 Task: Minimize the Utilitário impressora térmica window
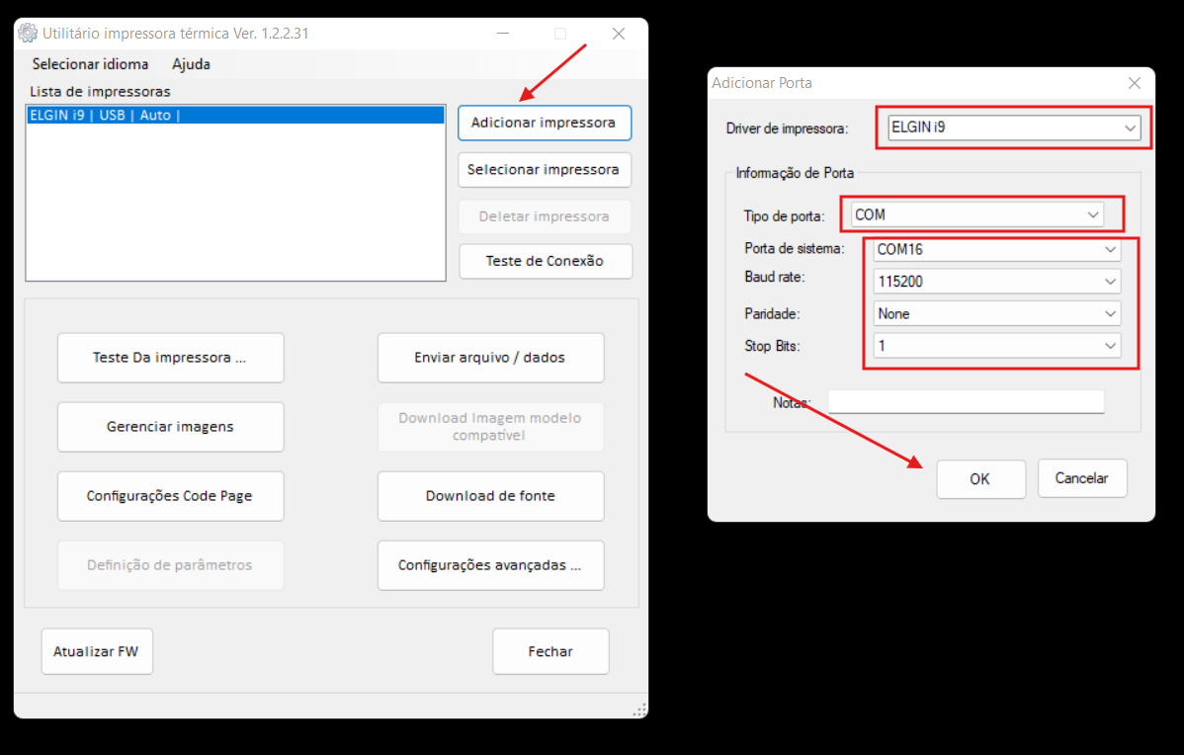503,34
